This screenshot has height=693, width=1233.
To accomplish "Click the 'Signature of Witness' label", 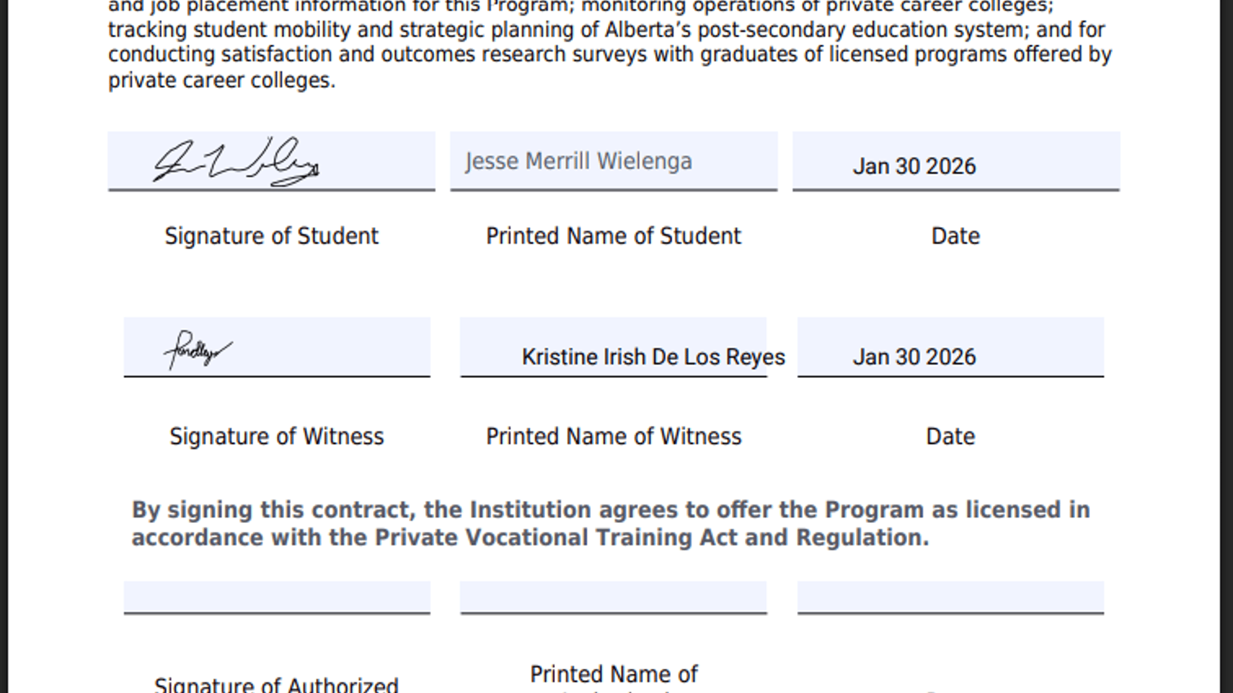I will tap(277, 436).
